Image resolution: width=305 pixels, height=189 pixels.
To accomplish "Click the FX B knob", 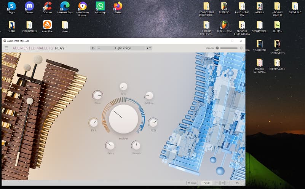I will tap(153, 122).
